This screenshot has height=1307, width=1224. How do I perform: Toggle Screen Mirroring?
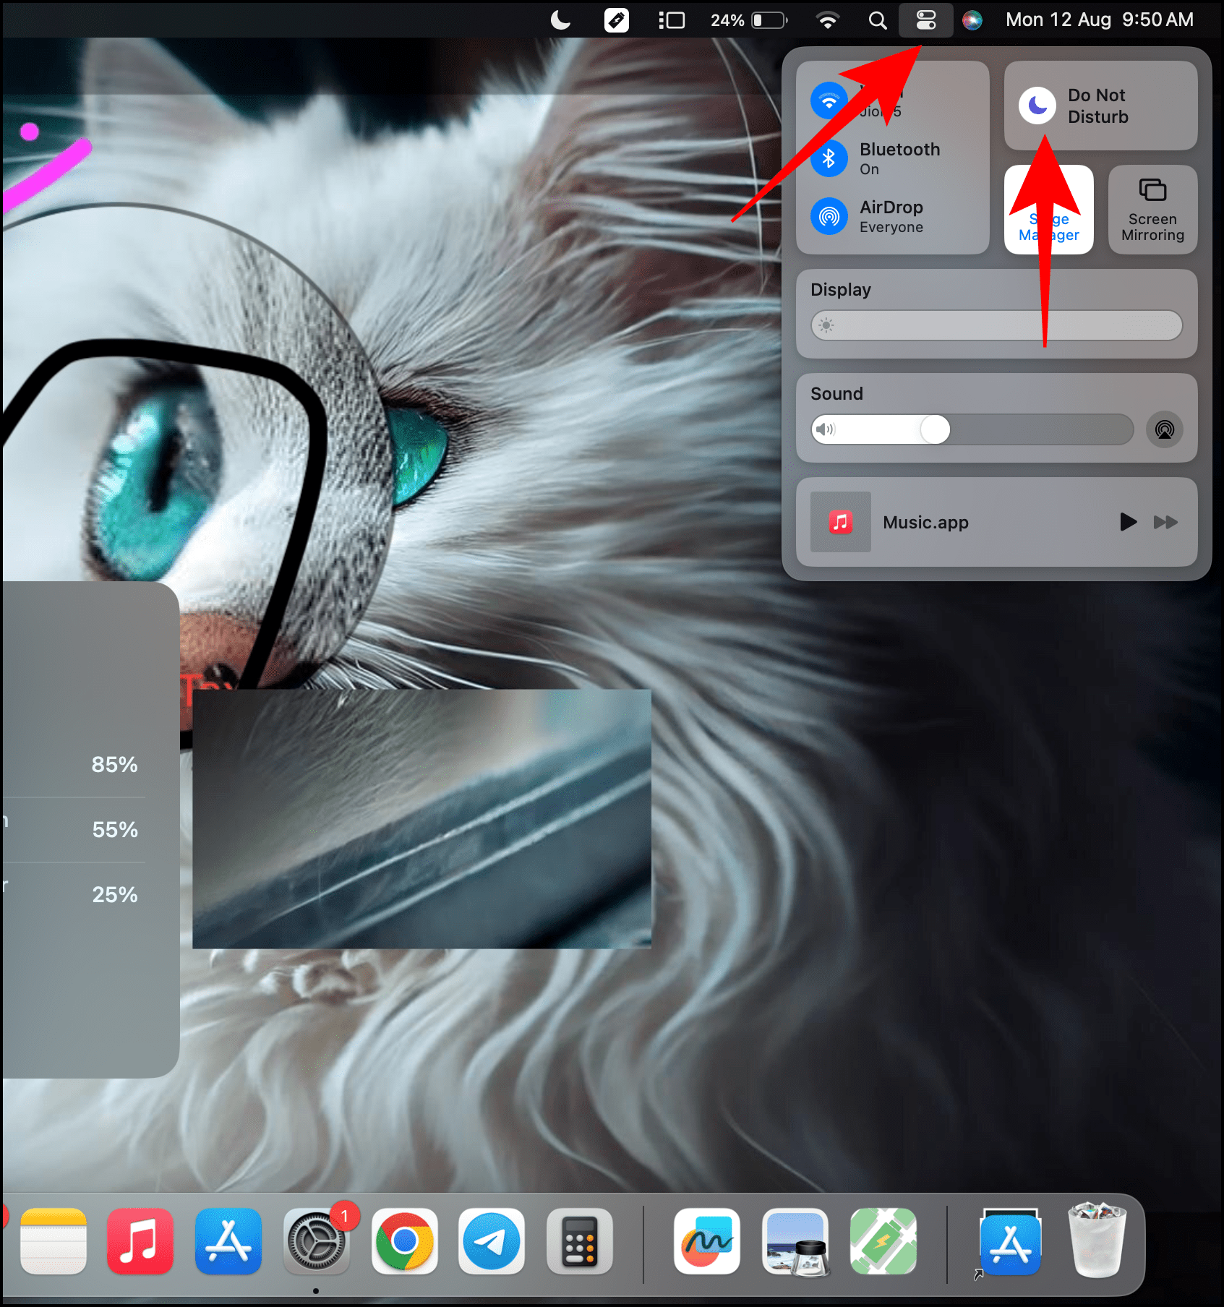point(1152,210)
